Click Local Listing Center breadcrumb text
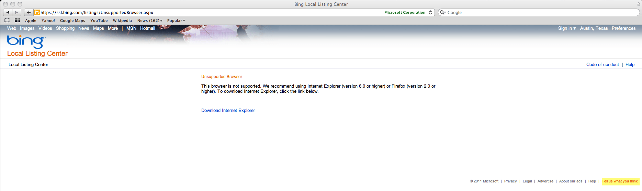This screenshot has width=642, height=191. click(29, 65)
